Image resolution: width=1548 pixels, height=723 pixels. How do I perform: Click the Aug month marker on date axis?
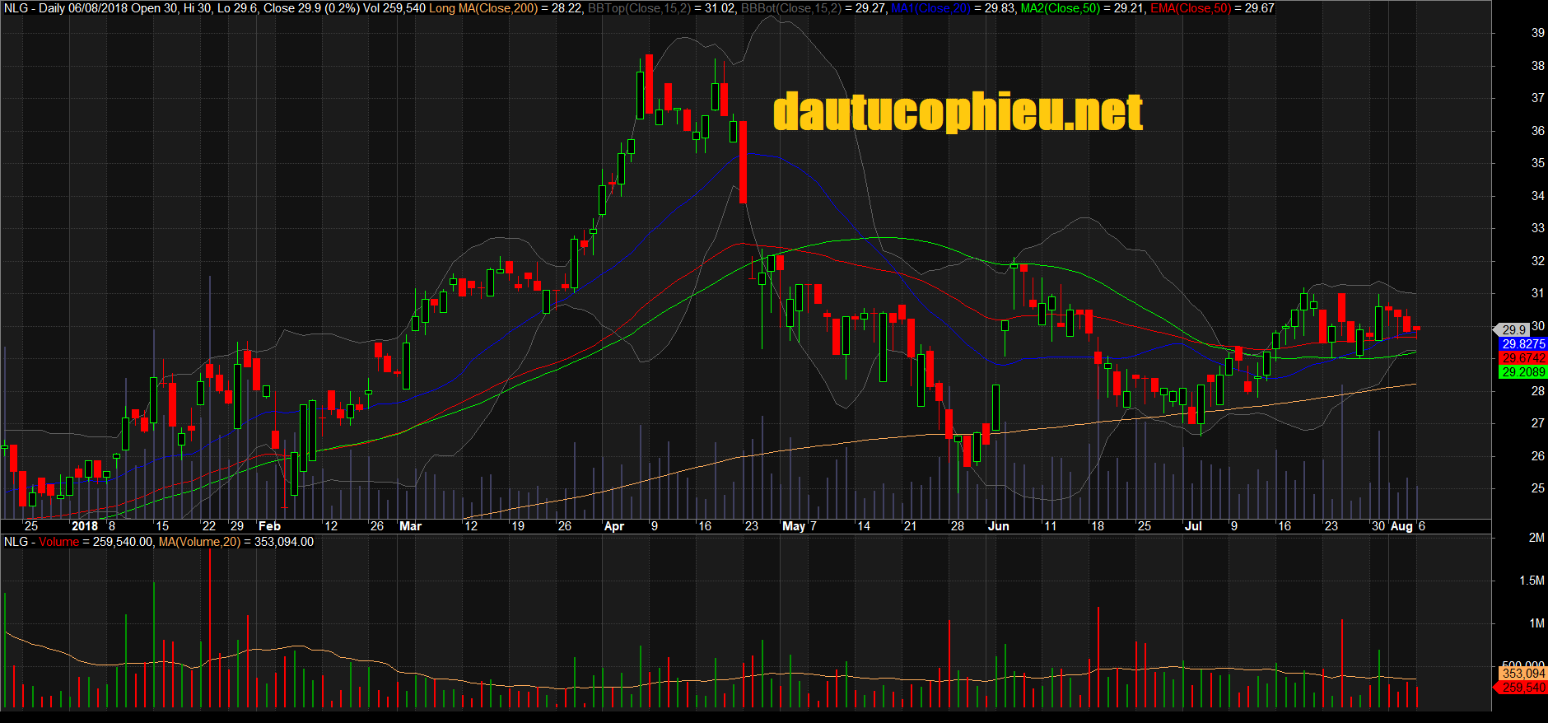coord(1401,526)
